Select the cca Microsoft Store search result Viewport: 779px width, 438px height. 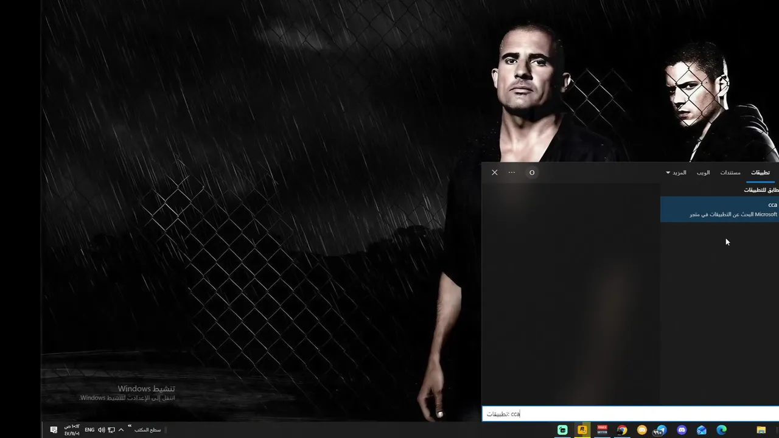719,209
